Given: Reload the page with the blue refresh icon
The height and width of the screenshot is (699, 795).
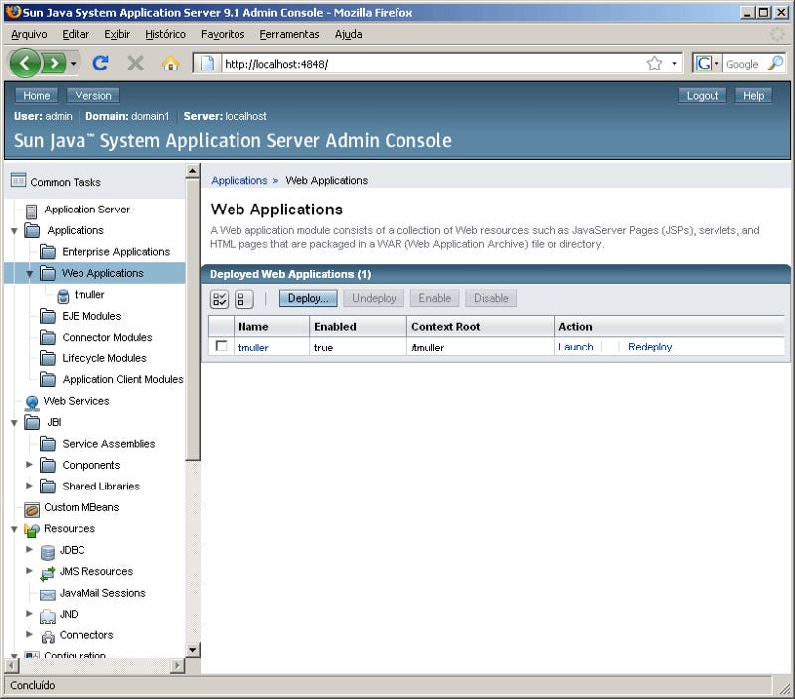Looking at the screenshot, I should (x=101, y=64).
